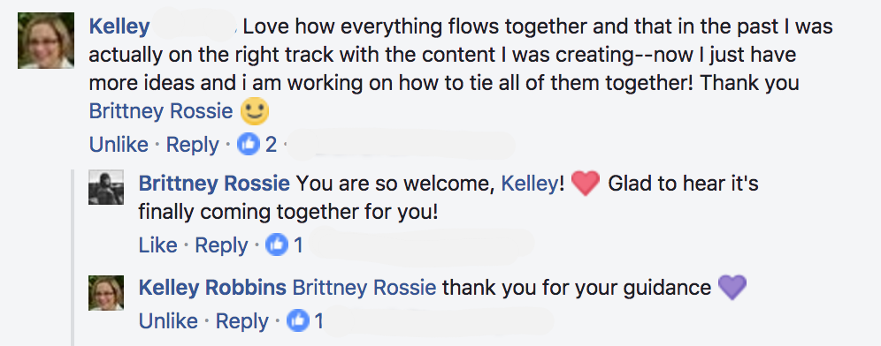881x346 pixels.
Task: Click the Kelley mention in Brittney's reply
Action: tap(530, 184)
